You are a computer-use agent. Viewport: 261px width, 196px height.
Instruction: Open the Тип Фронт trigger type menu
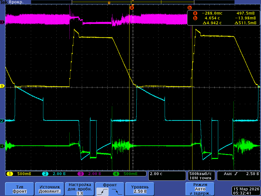(x=19, y=189)
